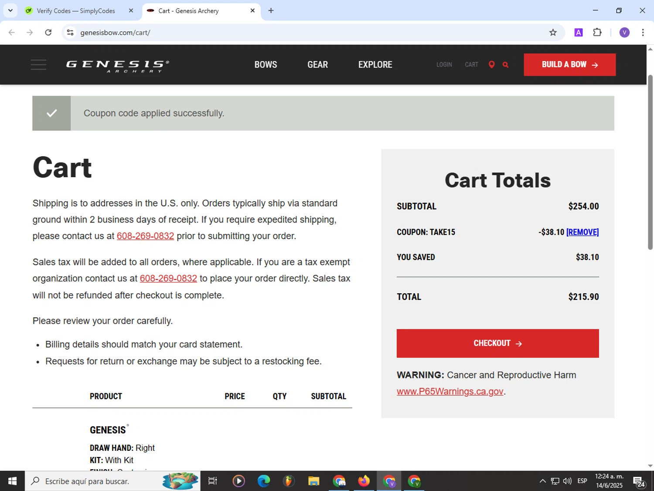Proceed with the CHECKOUT button

click(497, 343)
